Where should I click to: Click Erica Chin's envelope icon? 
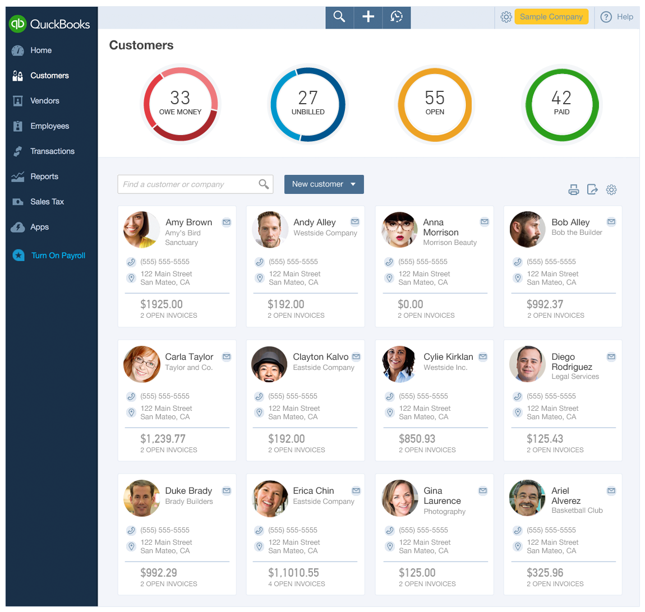pos(356,491)
